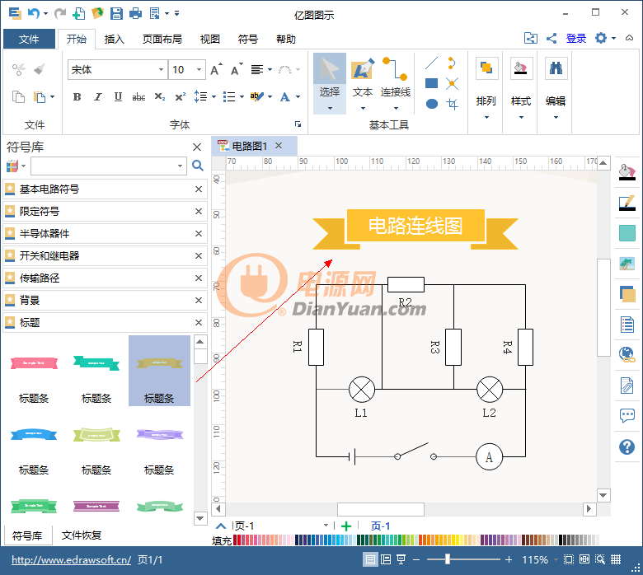The image size is (643, 575).
Task: Toggle superscript formatting
Action: point(180,97)
